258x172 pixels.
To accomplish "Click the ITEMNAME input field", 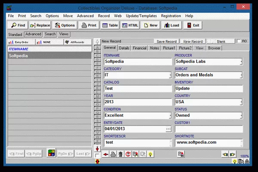I will pos(137,61).
